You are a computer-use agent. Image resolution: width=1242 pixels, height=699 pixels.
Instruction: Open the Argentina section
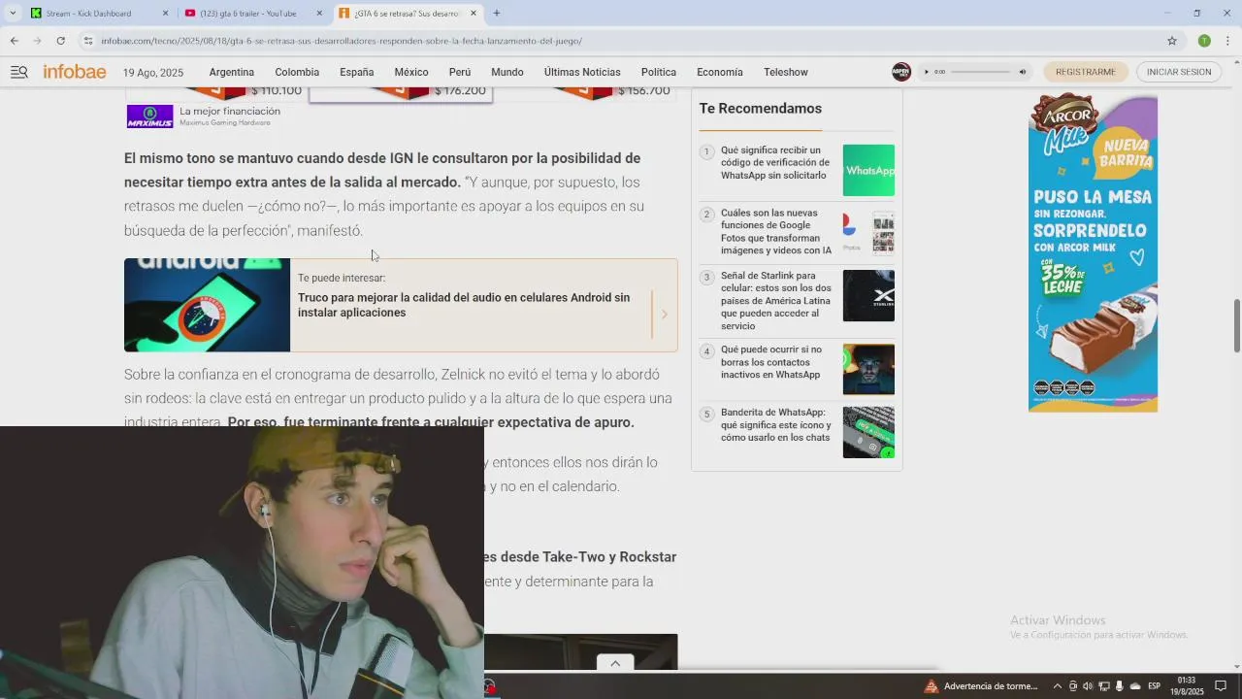232,72
